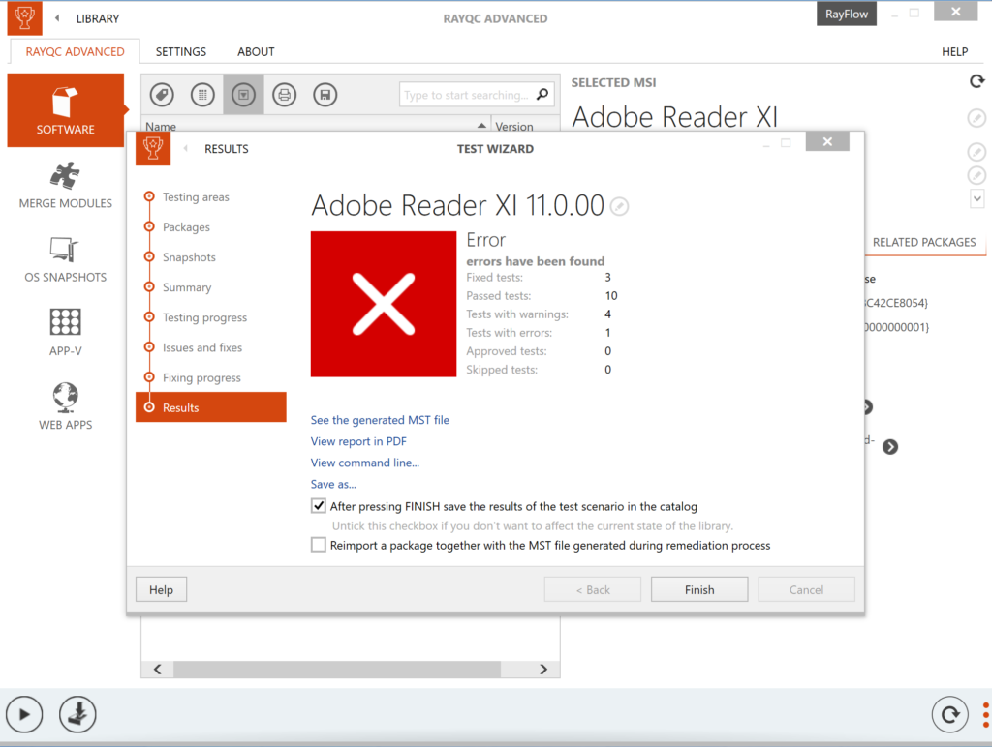Open Merge Modules section

coord(66,185)
